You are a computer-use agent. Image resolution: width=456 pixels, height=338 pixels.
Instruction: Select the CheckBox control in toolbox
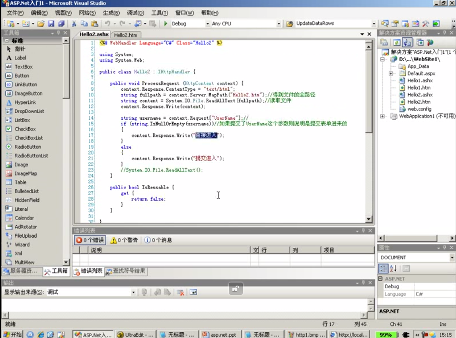pyautogui.click(x=25, y=129)
